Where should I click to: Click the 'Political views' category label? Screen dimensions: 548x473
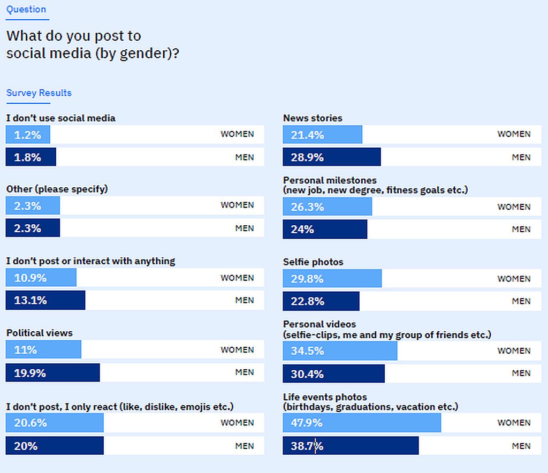[40, 333]
